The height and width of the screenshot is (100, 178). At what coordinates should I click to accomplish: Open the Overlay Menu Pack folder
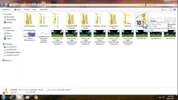tap(114, 21)
